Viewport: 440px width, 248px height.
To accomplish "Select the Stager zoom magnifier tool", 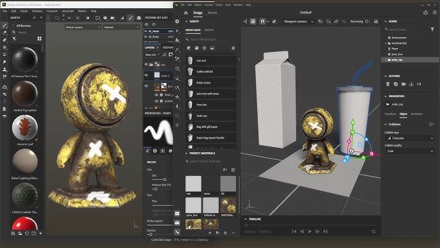I will click(177, 116).
